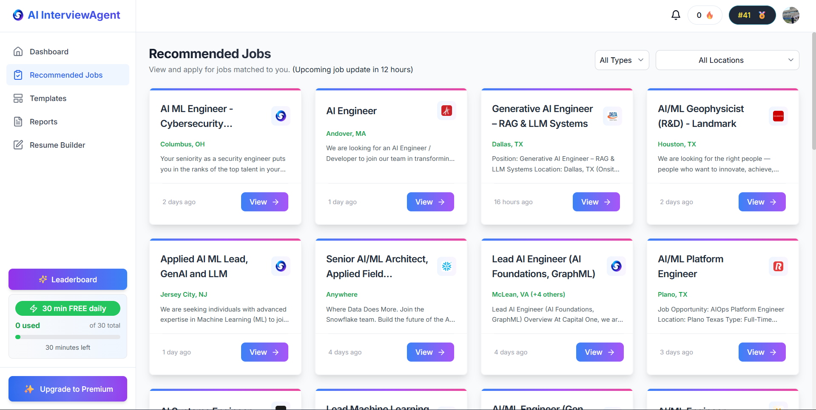Click the AI/ML Platform Engineer R logo
816x410 pixels.
pos(778,266)
